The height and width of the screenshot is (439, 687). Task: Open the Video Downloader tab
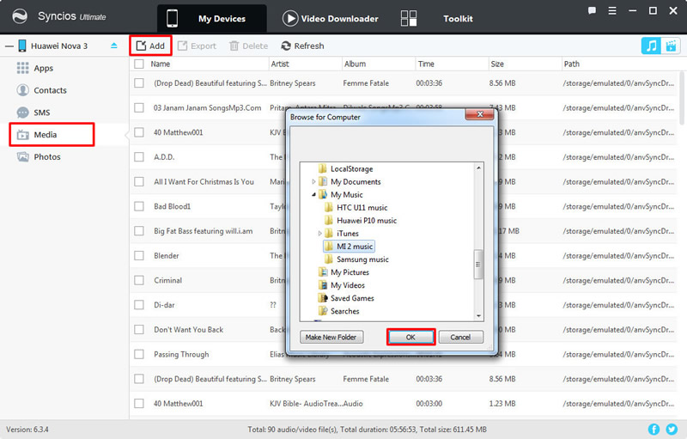click(331, 18)
